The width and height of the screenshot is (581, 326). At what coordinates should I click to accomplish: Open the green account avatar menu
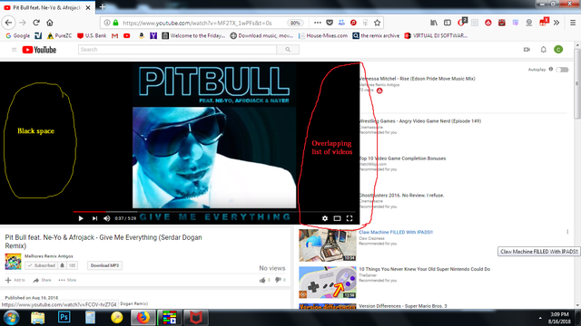point(558,50)
